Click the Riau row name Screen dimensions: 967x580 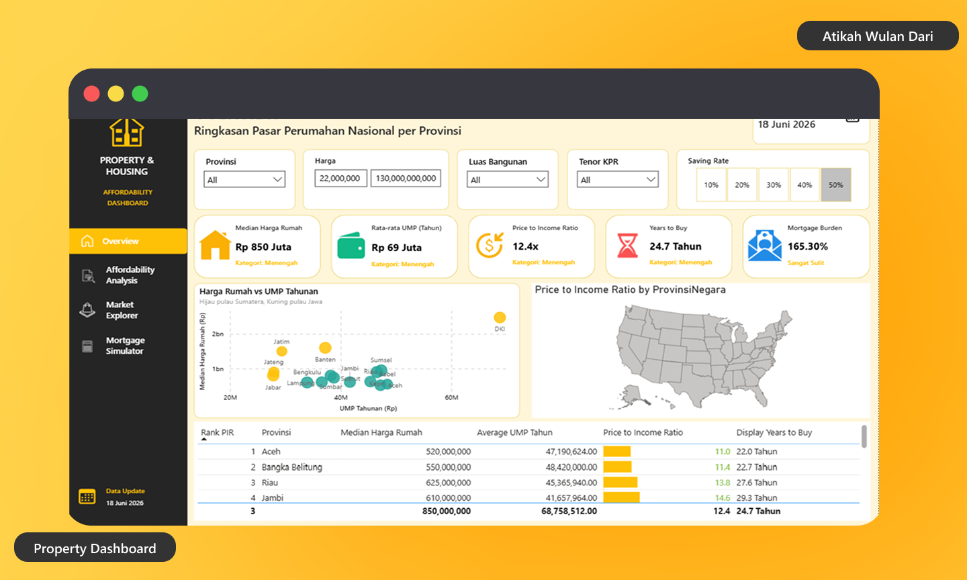[269, 482]
